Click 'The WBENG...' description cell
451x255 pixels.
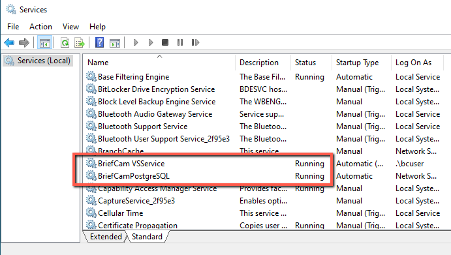(x=263, y=102)
